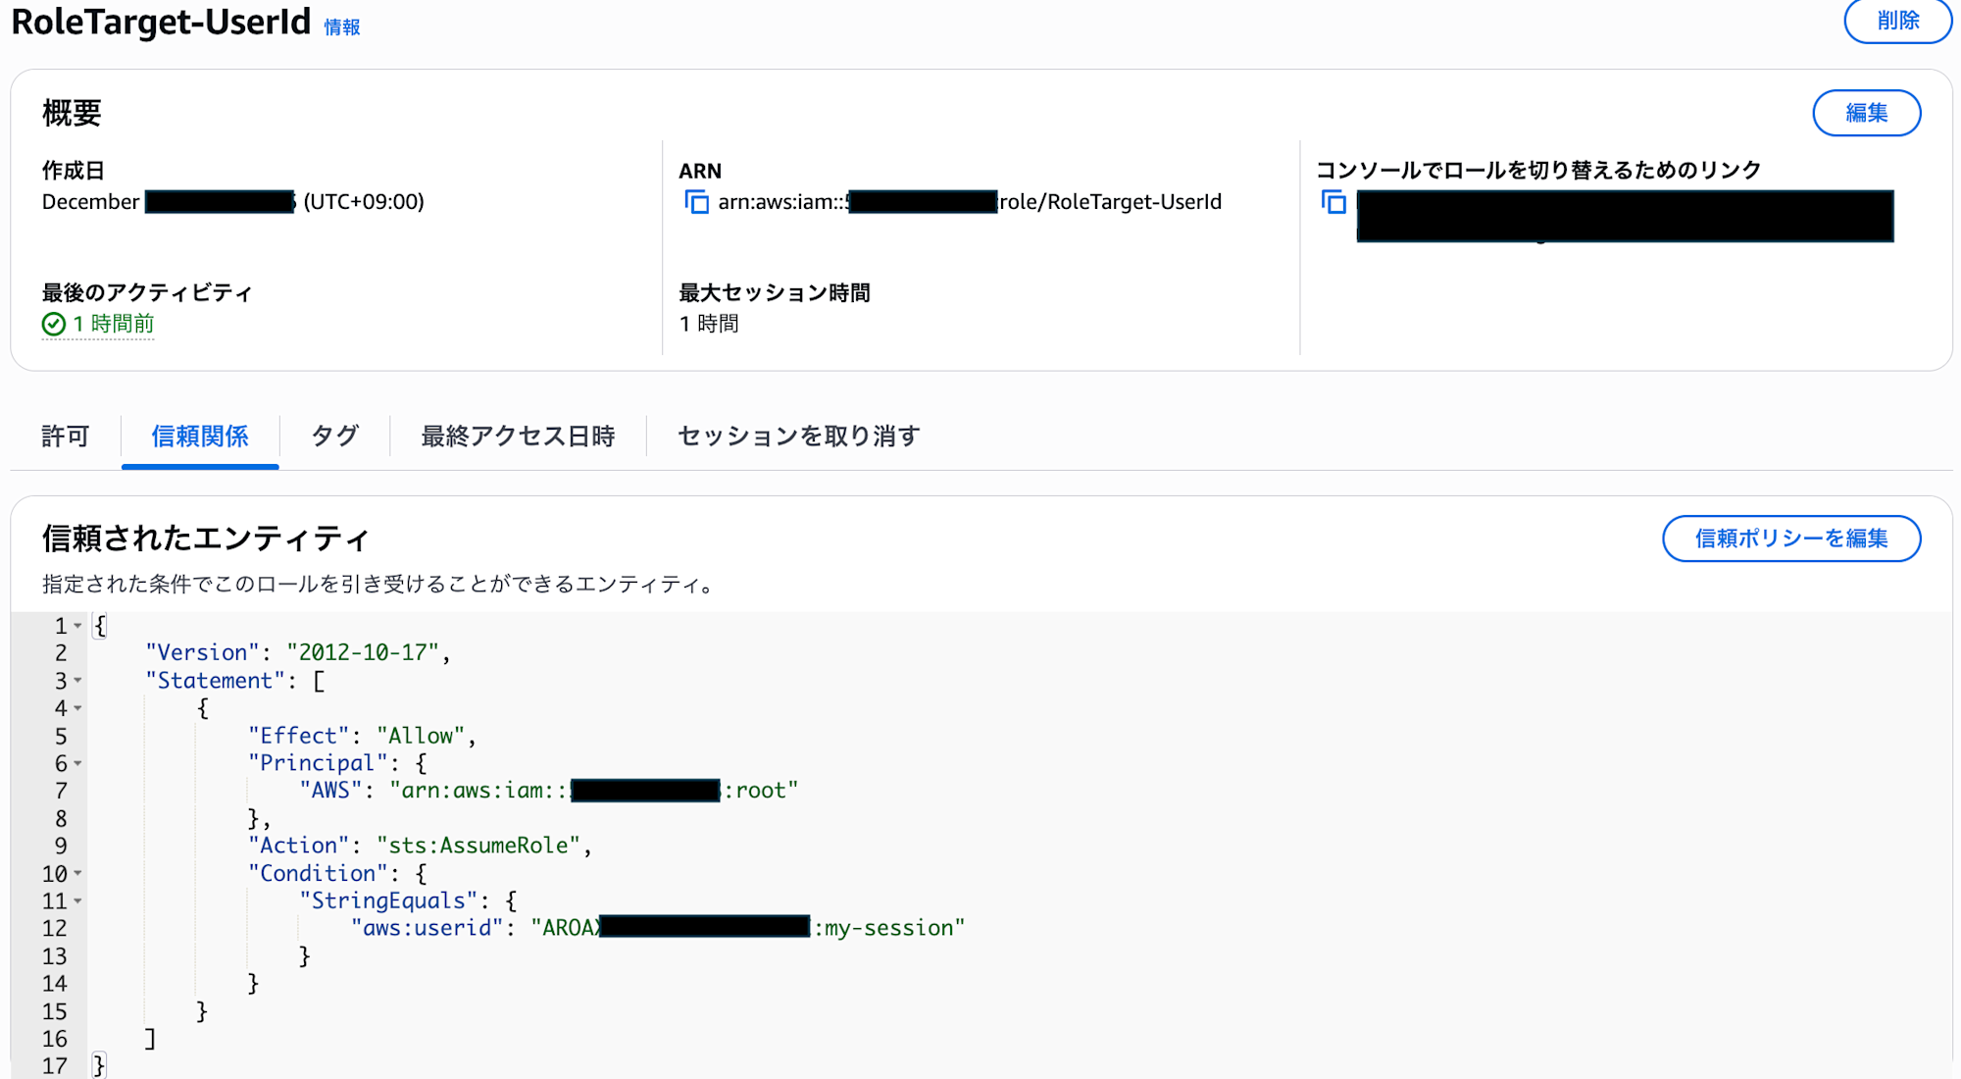
Task: Fold the Principal block in the policy
Action: (76, 763)
